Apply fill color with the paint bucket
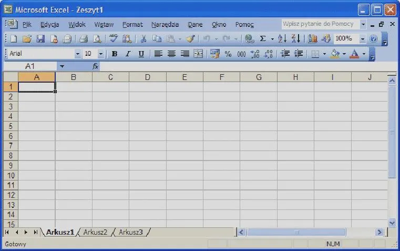 [x=335, y=54]
